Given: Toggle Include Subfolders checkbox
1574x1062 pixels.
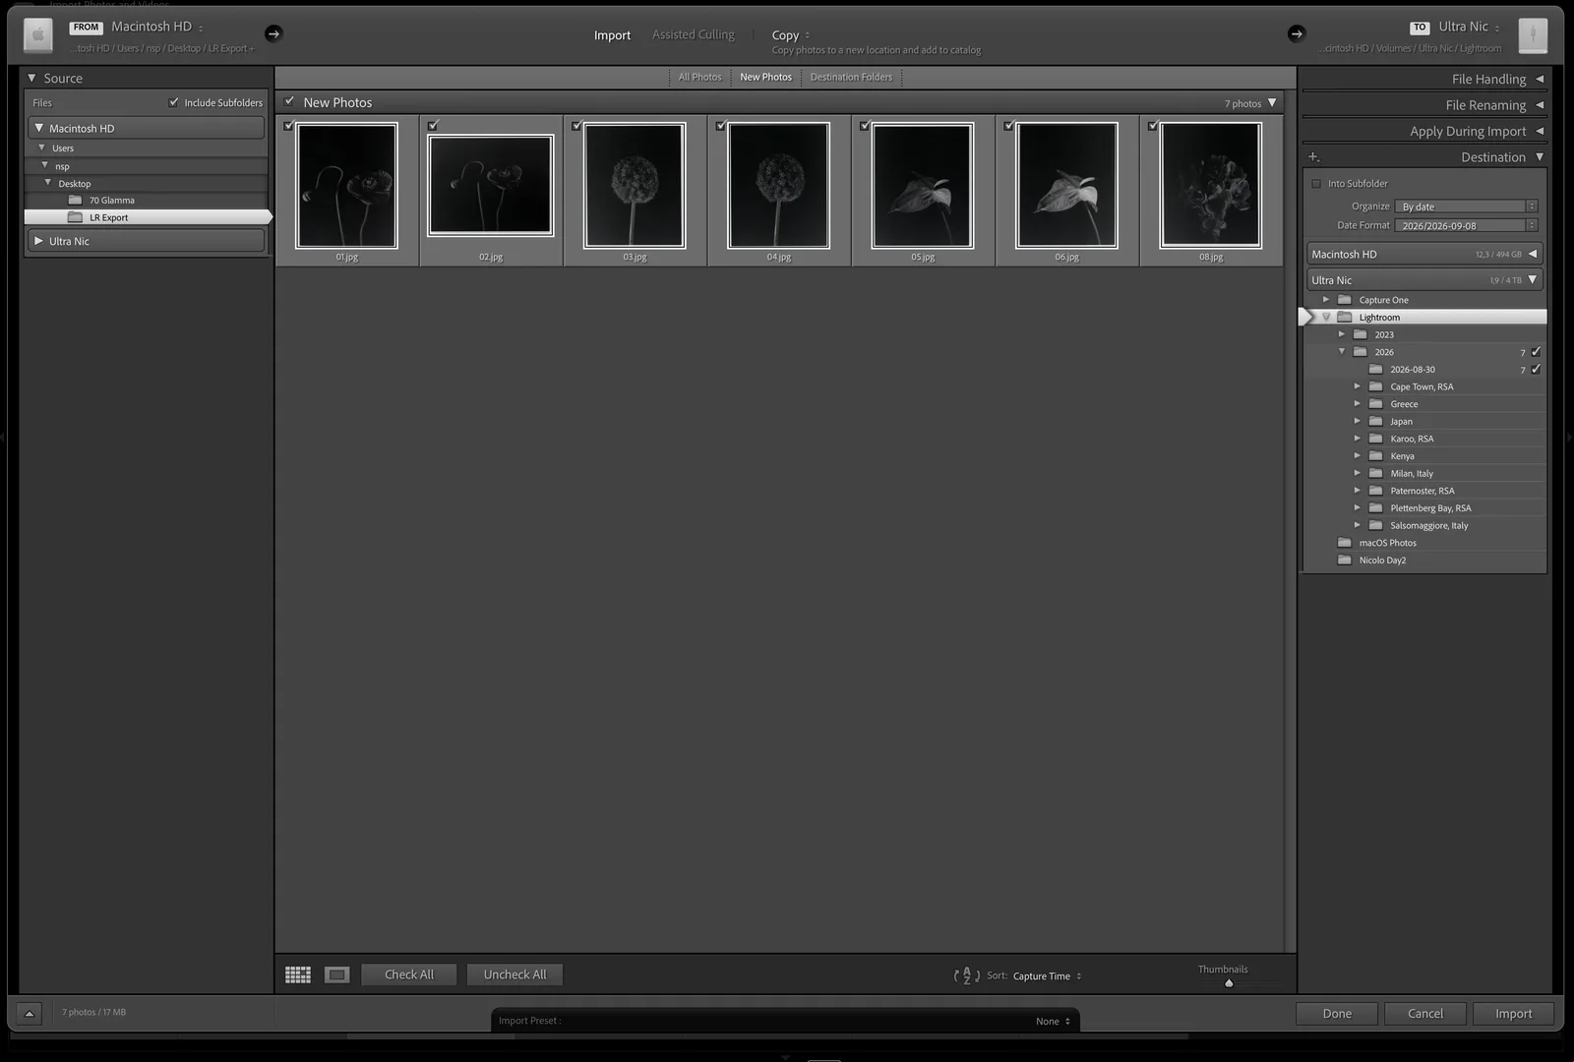Looking at the screenshot, I should 174,102.
